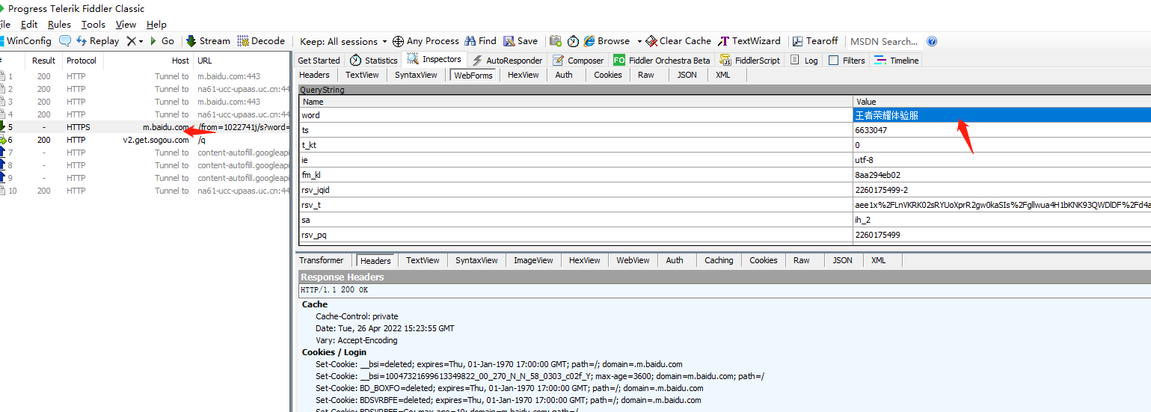
Task: Click the Go resume button
Action: point(162,41)
